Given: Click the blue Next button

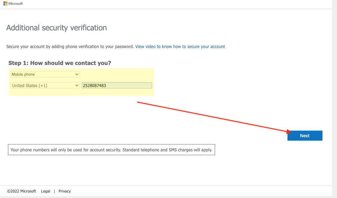Looking at the screenshot, I should (305, 135).
